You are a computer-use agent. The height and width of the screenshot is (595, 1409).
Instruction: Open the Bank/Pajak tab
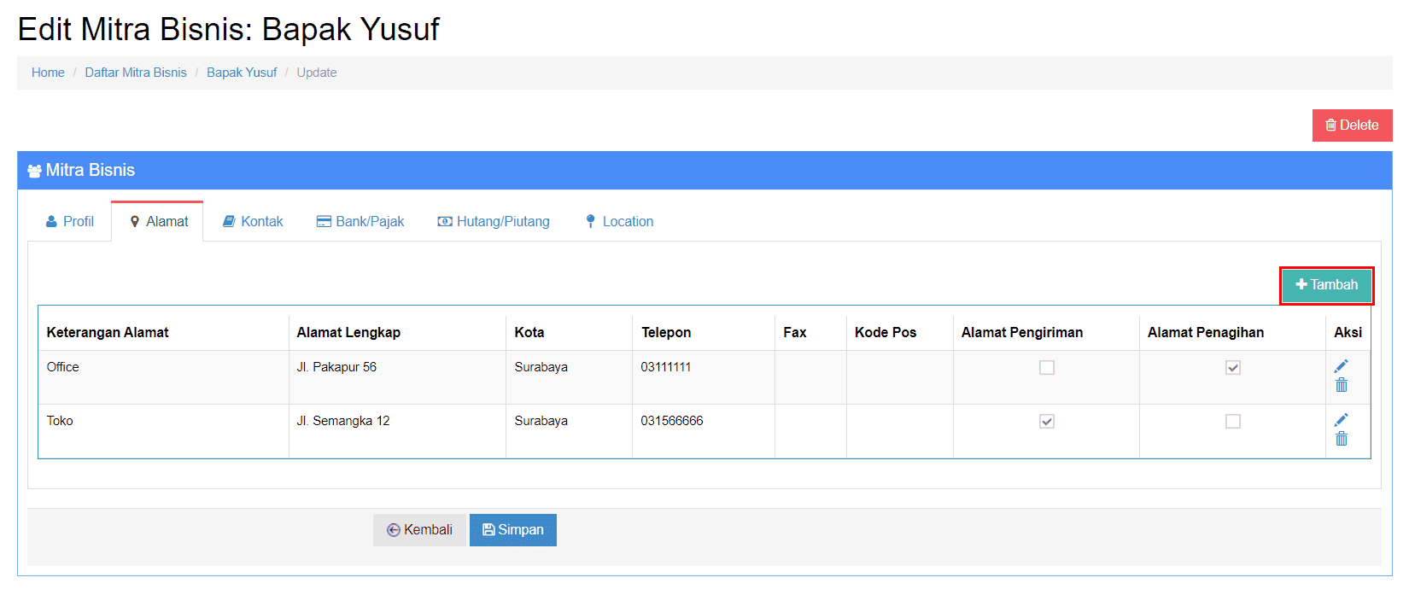(360, 222)
